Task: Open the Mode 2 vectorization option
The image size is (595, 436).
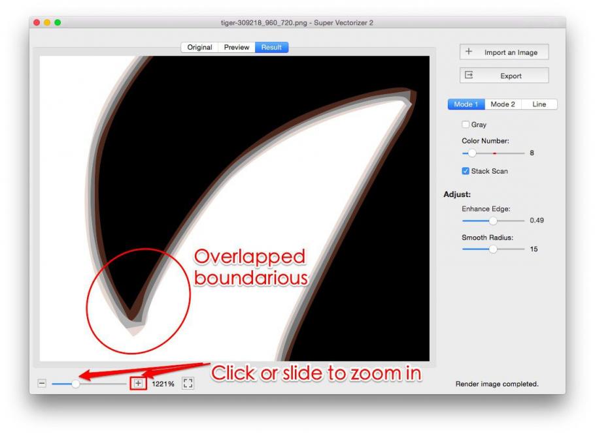Action: [502, 104]
